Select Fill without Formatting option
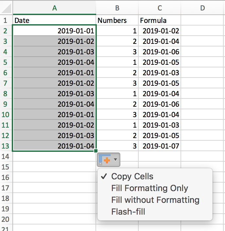This screenshot has width=225, height=231. pos(155,200)
